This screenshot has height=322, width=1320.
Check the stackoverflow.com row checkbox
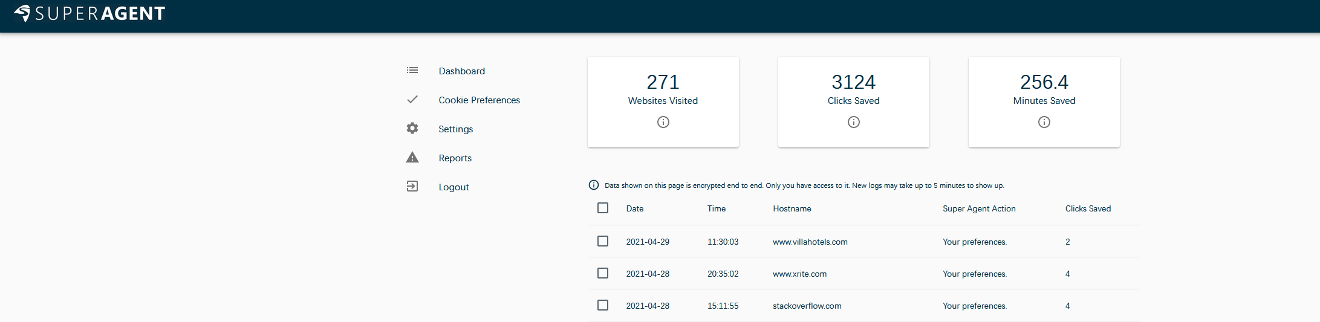point(603,305)
